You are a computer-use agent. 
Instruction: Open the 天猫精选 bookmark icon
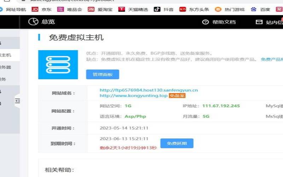click(121, 9)
